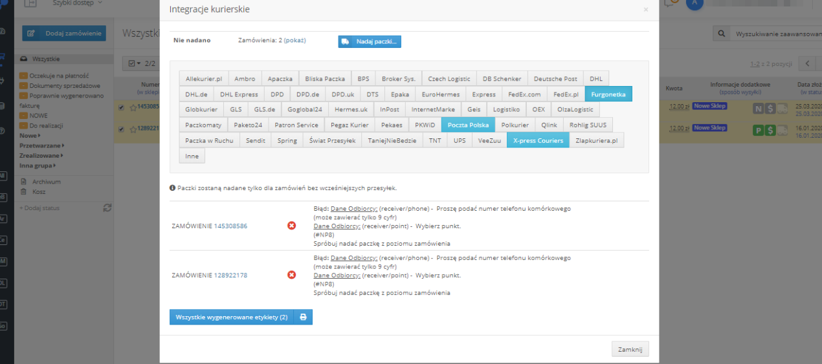
Task: Click red error icon for order 145308586
Action: click(292, 226)
